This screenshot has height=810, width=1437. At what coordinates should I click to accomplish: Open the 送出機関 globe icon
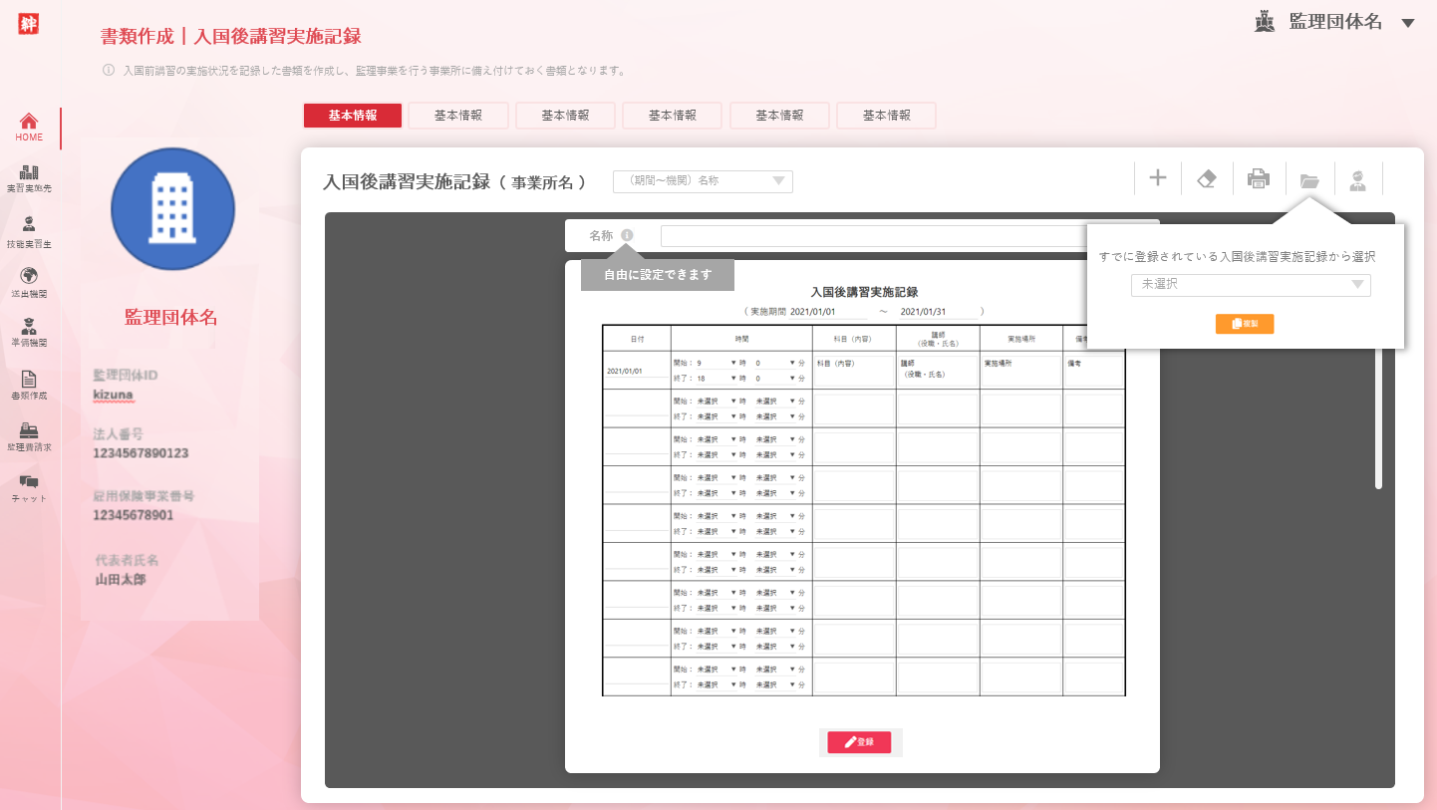coord(29,281)
